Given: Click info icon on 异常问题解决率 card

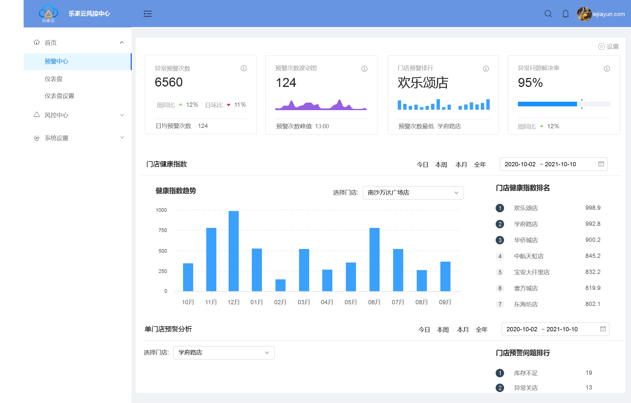Looking at the screenshot, I should 607,69.
